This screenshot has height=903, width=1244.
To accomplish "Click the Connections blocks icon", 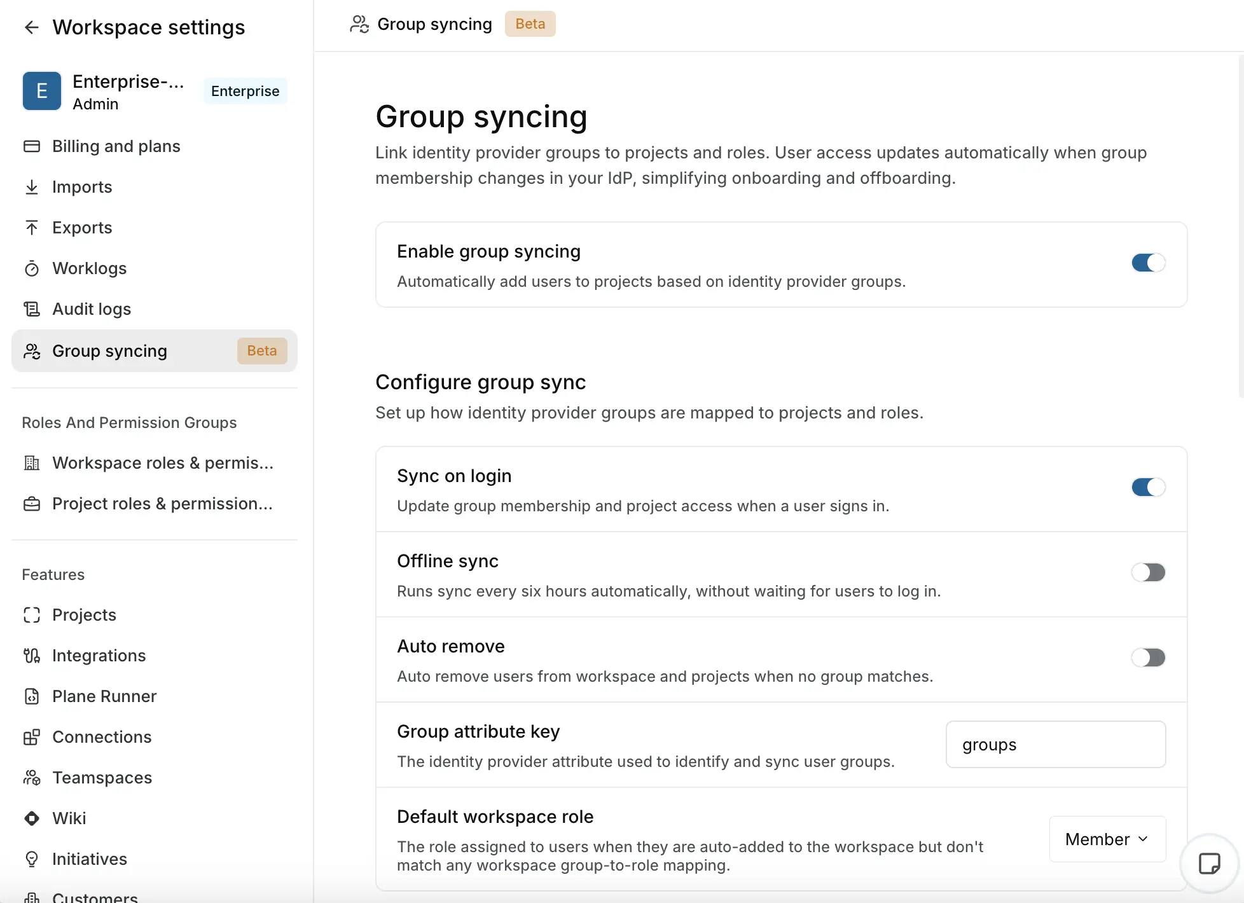I will click(32, 737).
